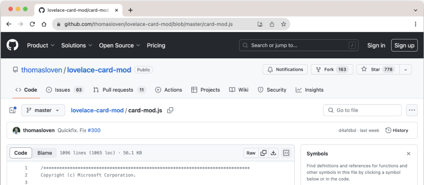The height and width of the screenshot is (185, 424).
Task: Open the lovelace-card-mod repository link in the header
Action: (x=99, y=70)
